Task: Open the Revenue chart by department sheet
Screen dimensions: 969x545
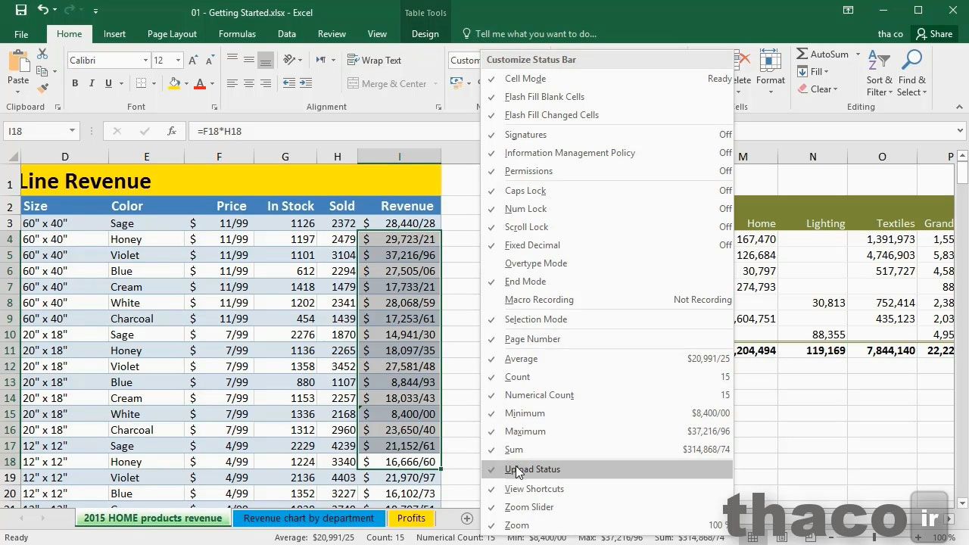Action: (309, 519)
